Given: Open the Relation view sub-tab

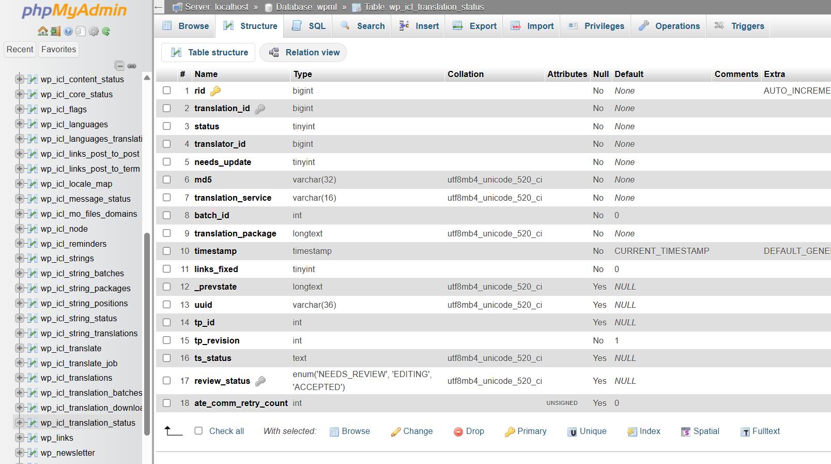Looking at the screenshot, I should point(303,52).
